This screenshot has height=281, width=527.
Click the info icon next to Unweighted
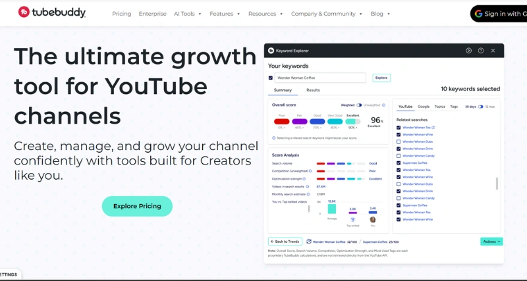[x=383, y=105]
